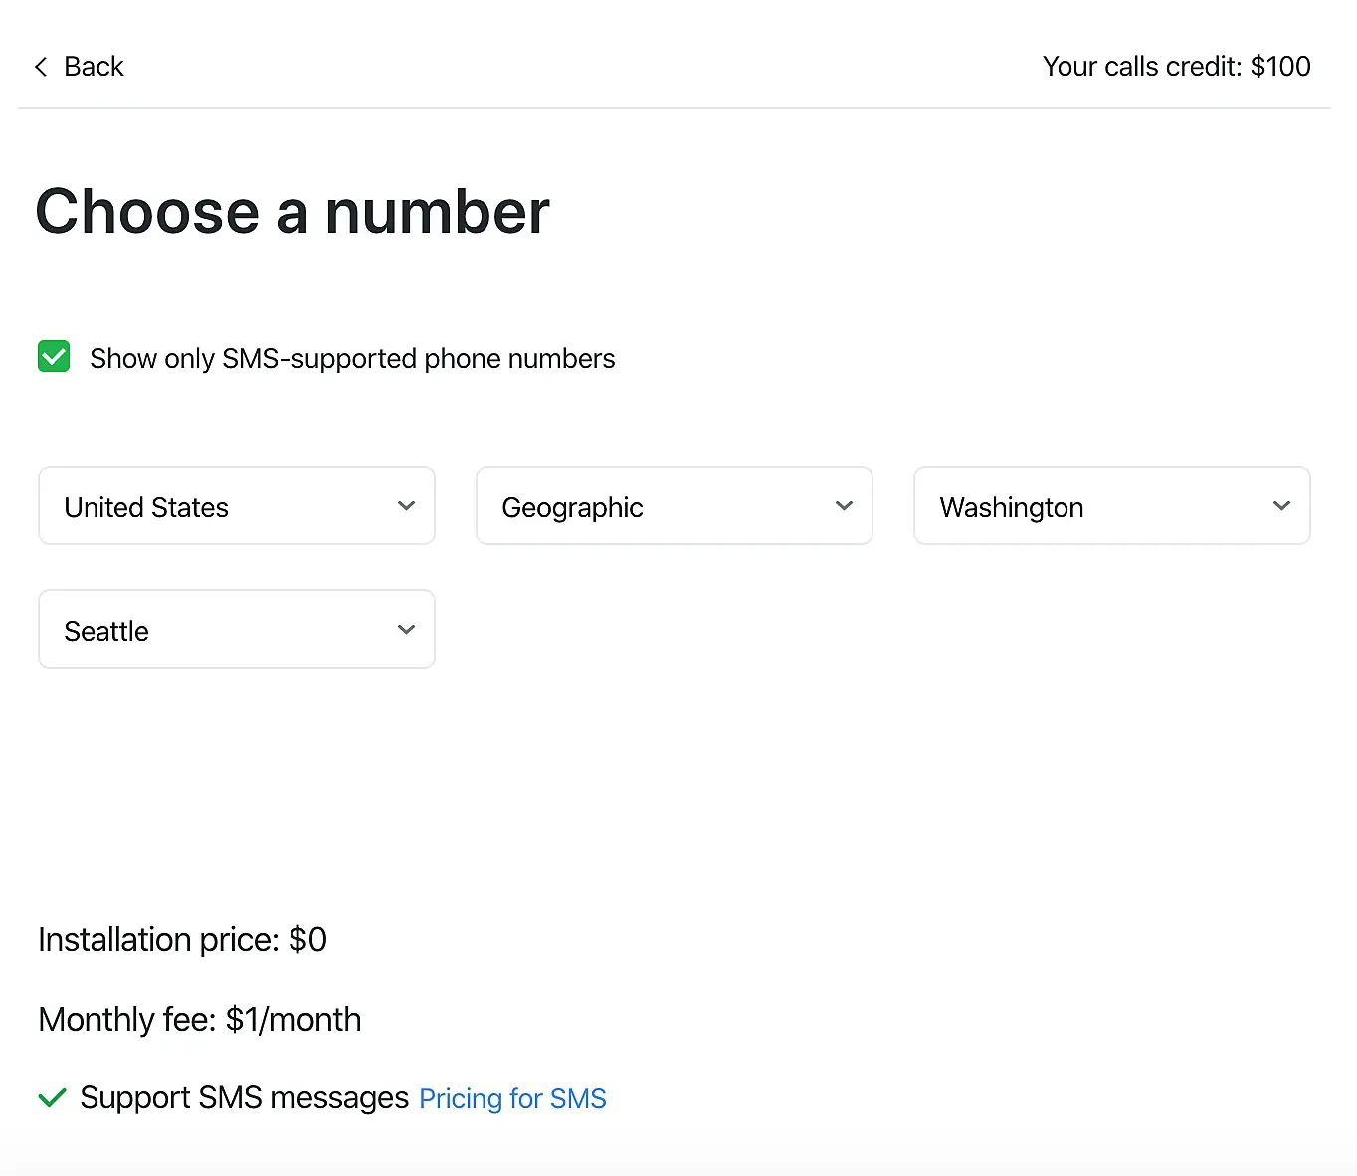
Task: Click the $100 credit amount
Action: point(1280,67)
